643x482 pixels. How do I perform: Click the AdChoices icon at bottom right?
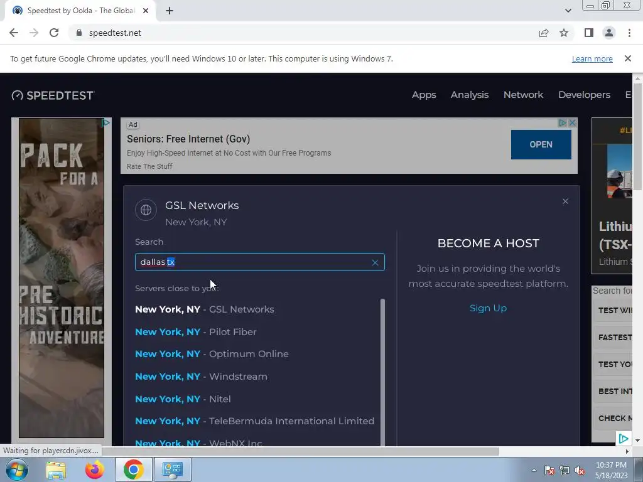tap(624, 439)
